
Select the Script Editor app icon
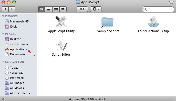[x=61, y=45]
